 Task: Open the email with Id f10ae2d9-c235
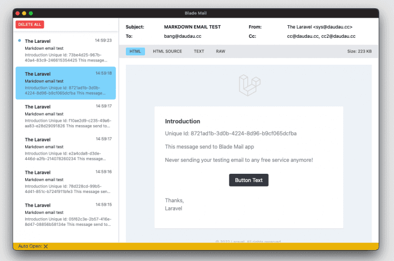66,116
